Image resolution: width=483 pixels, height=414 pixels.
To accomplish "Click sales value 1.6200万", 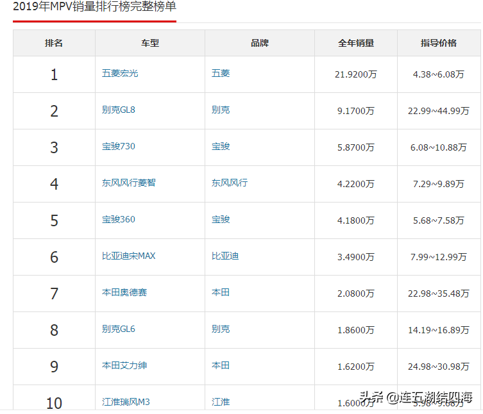I will [356, 367].
